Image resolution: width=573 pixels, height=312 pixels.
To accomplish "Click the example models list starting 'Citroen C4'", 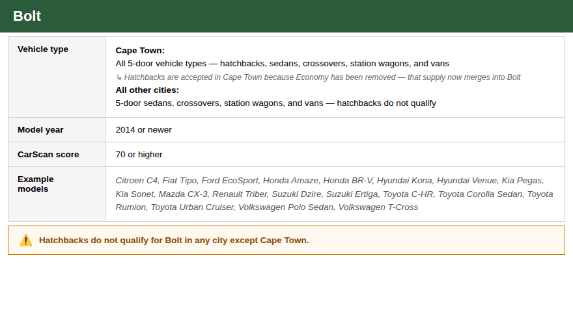I will pyautogui.click(x=334, y=194).
